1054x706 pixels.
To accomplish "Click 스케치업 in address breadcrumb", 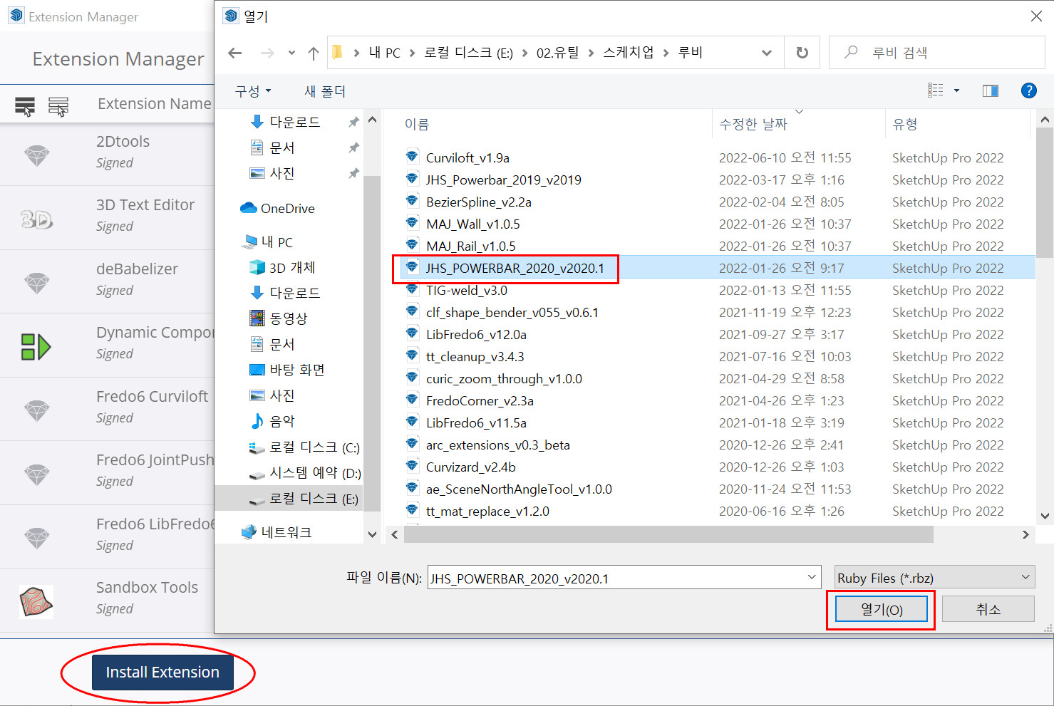I will point(628,53).
